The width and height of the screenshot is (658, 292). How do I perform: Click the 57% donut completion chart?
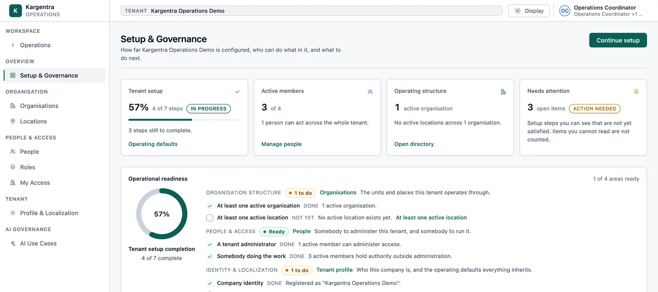[162, 214]
